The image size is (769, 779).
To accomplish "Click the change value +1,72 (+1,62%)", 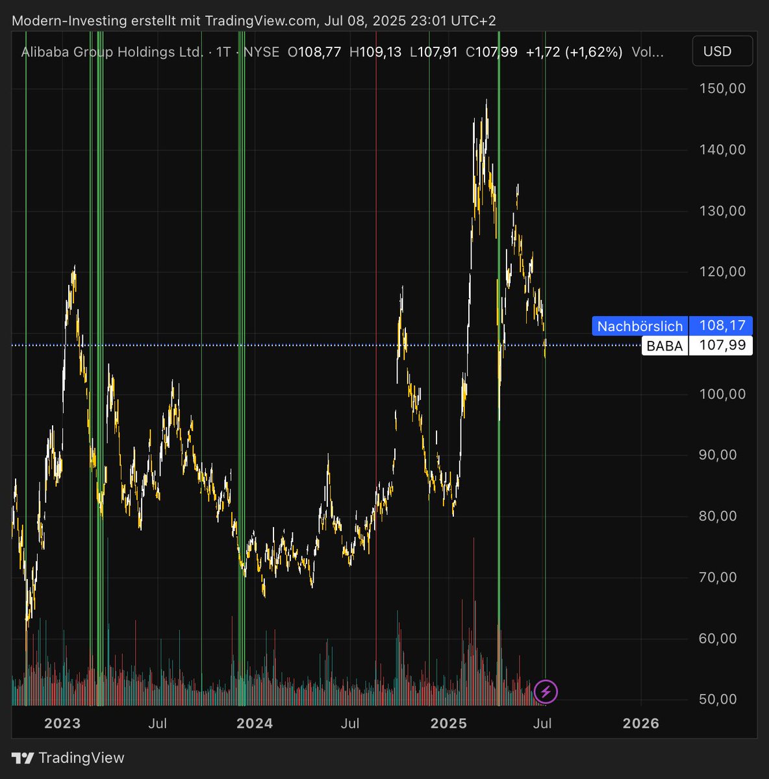I will coord(574,52).
